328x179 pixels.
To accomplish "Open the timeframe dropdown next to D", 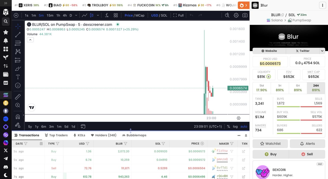I will pyautogui.click(x=76, y=15).
